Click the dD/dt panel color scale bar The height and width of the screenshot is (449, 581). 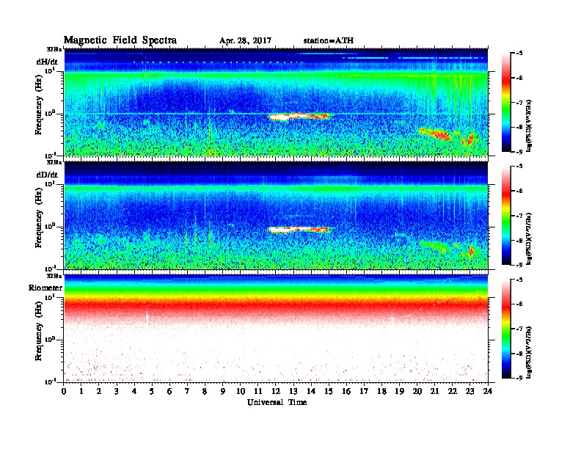pos(506,216)
